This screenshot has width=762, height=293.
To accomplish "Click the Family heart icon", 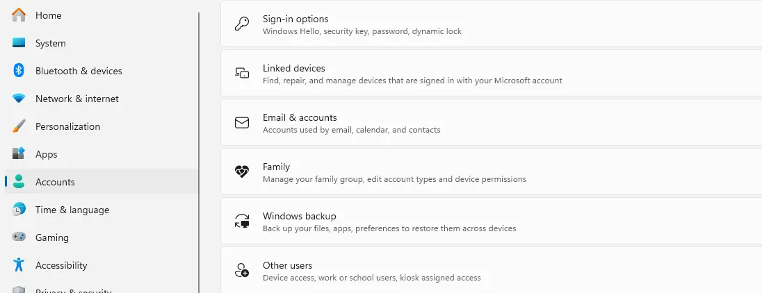I will click(x=242, y=172).
